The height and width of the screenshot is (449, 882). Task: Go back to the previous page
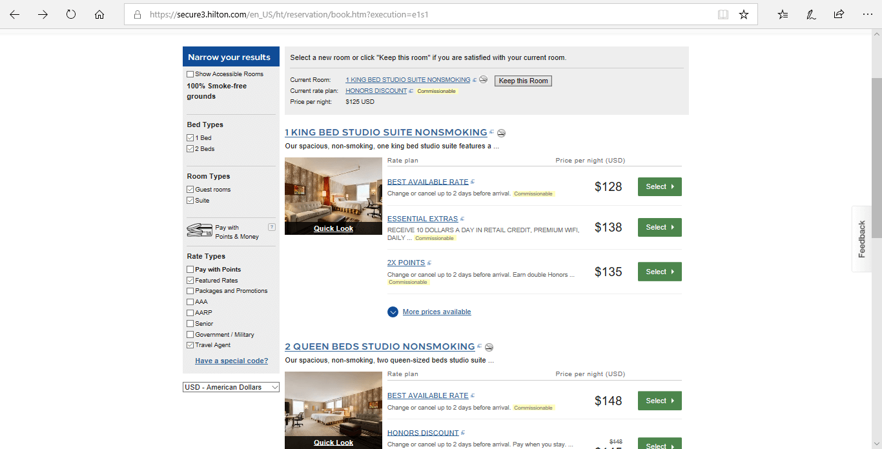(x=14, y=14)
